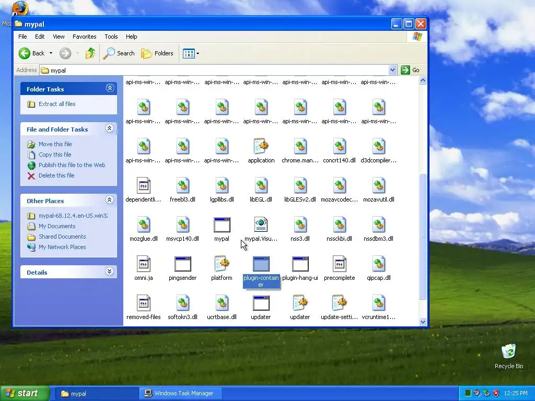The width and height of the screenshot is (535, 401).
Task: Select the update-setti... config icon
Action: 340,303
